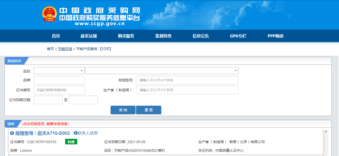339x156 pixels.
Task: Open GPA专栏 navigation item
Action: (x=238, y=36)
